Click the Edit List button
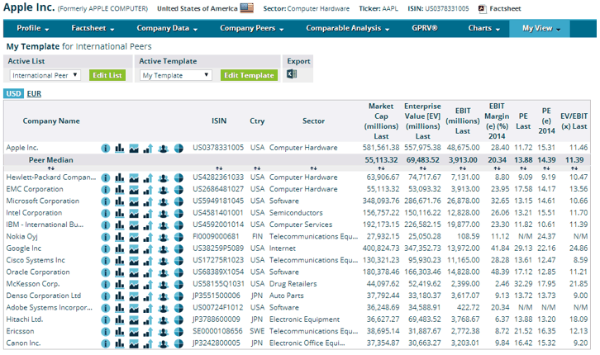This screenshot has height=355, width=600. point(107,75)
